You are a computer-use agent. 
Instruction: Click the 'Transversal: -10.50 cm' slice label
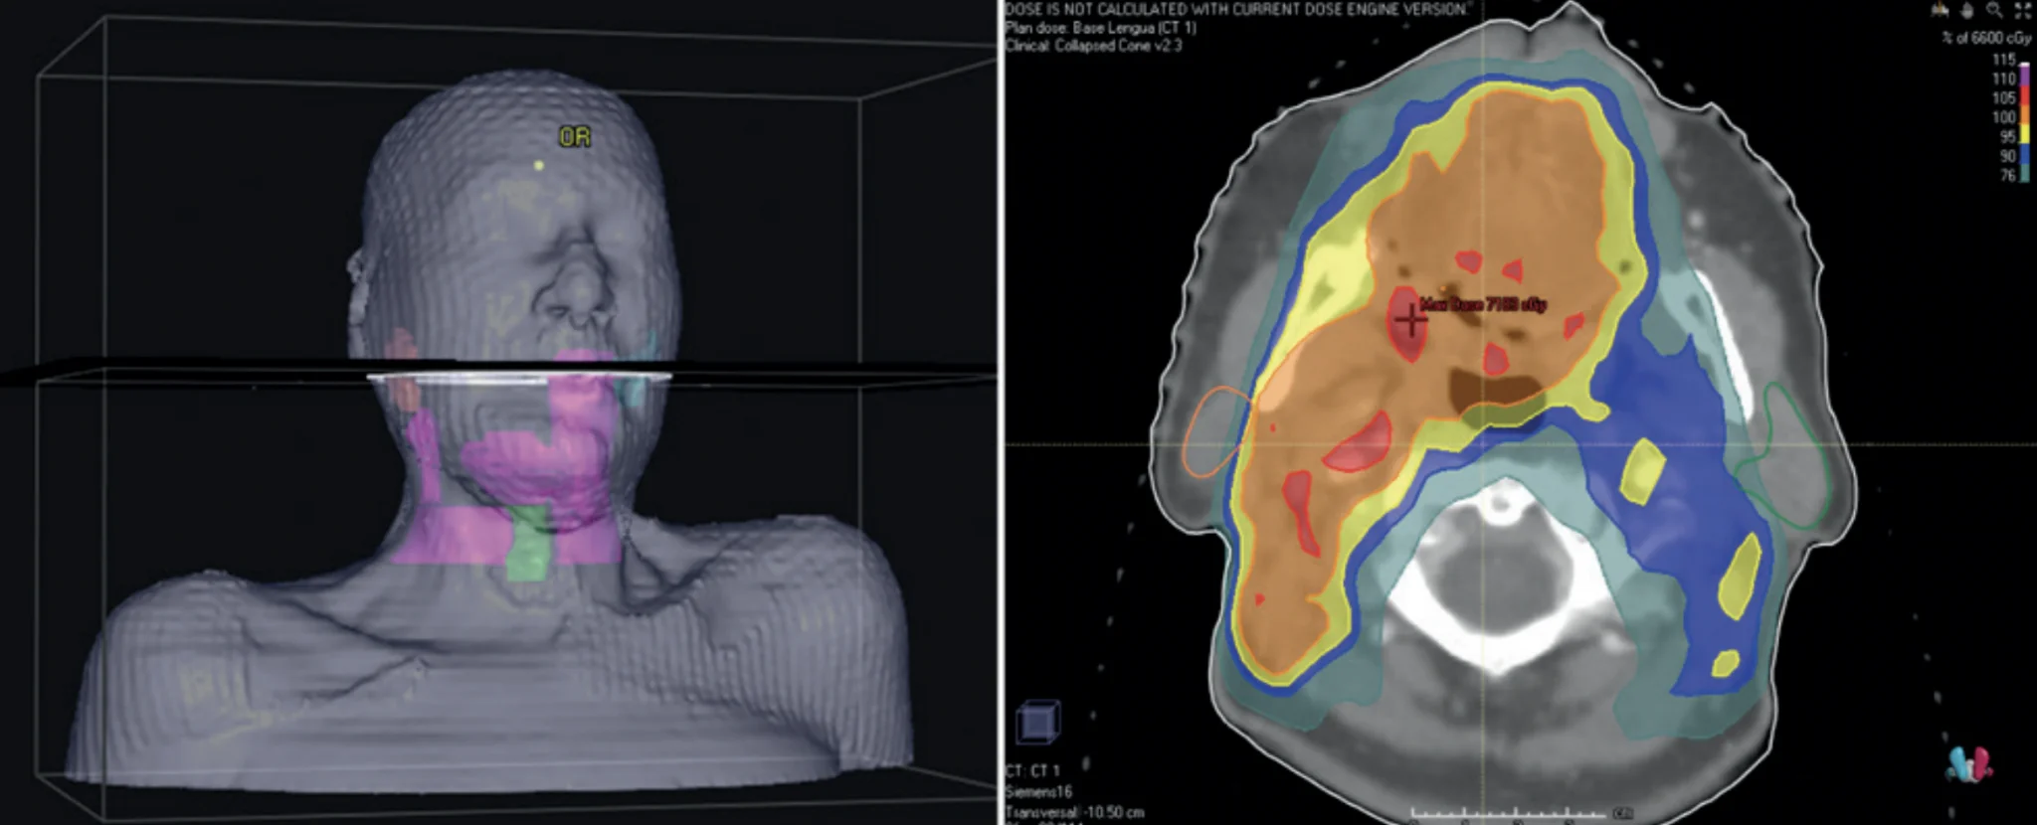tap(1074, 813)
